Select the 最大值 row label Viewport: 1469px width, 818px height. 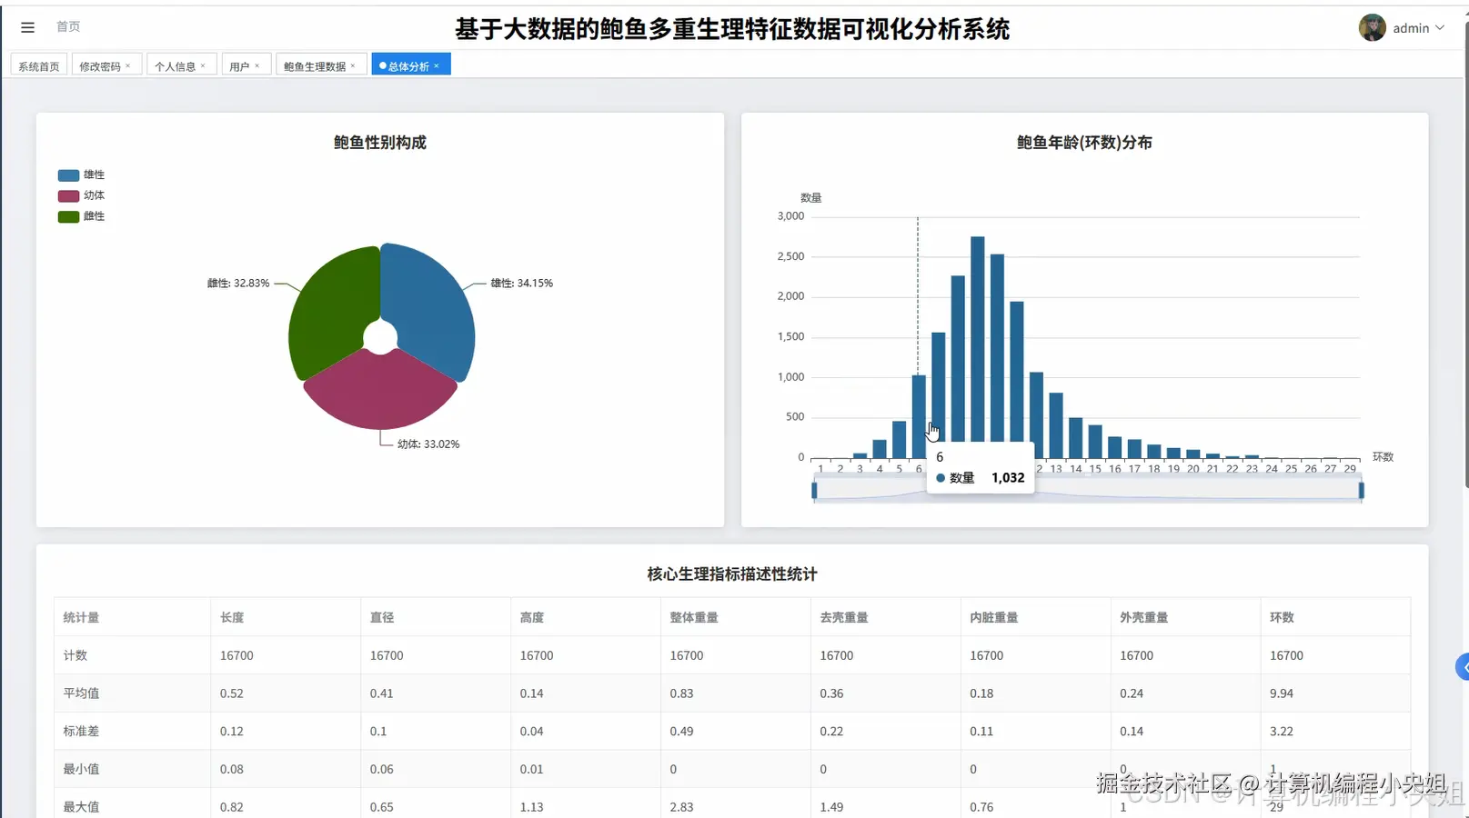[81, 806]
